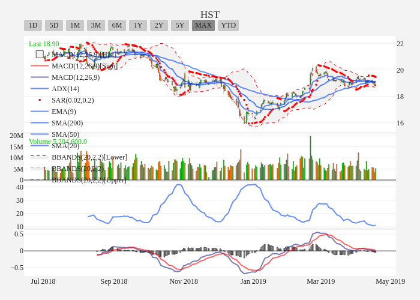Switch chart range to 5D

(x=54, y=25)
